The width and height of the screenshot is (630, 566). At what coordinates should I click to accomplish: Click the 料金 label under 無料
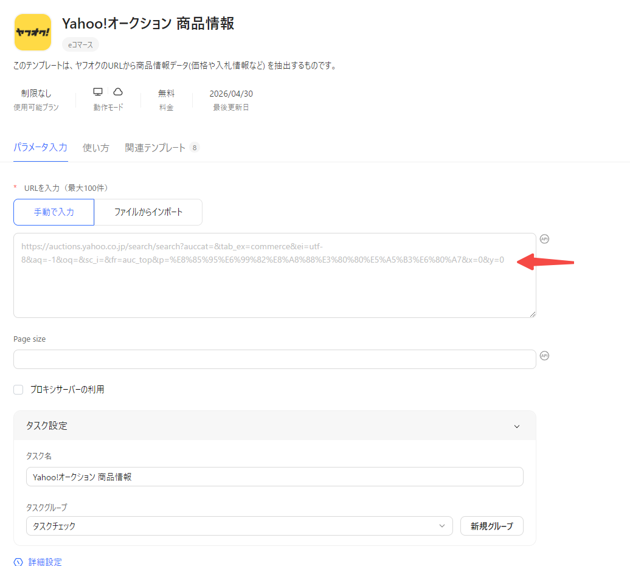tap(167, 107)
